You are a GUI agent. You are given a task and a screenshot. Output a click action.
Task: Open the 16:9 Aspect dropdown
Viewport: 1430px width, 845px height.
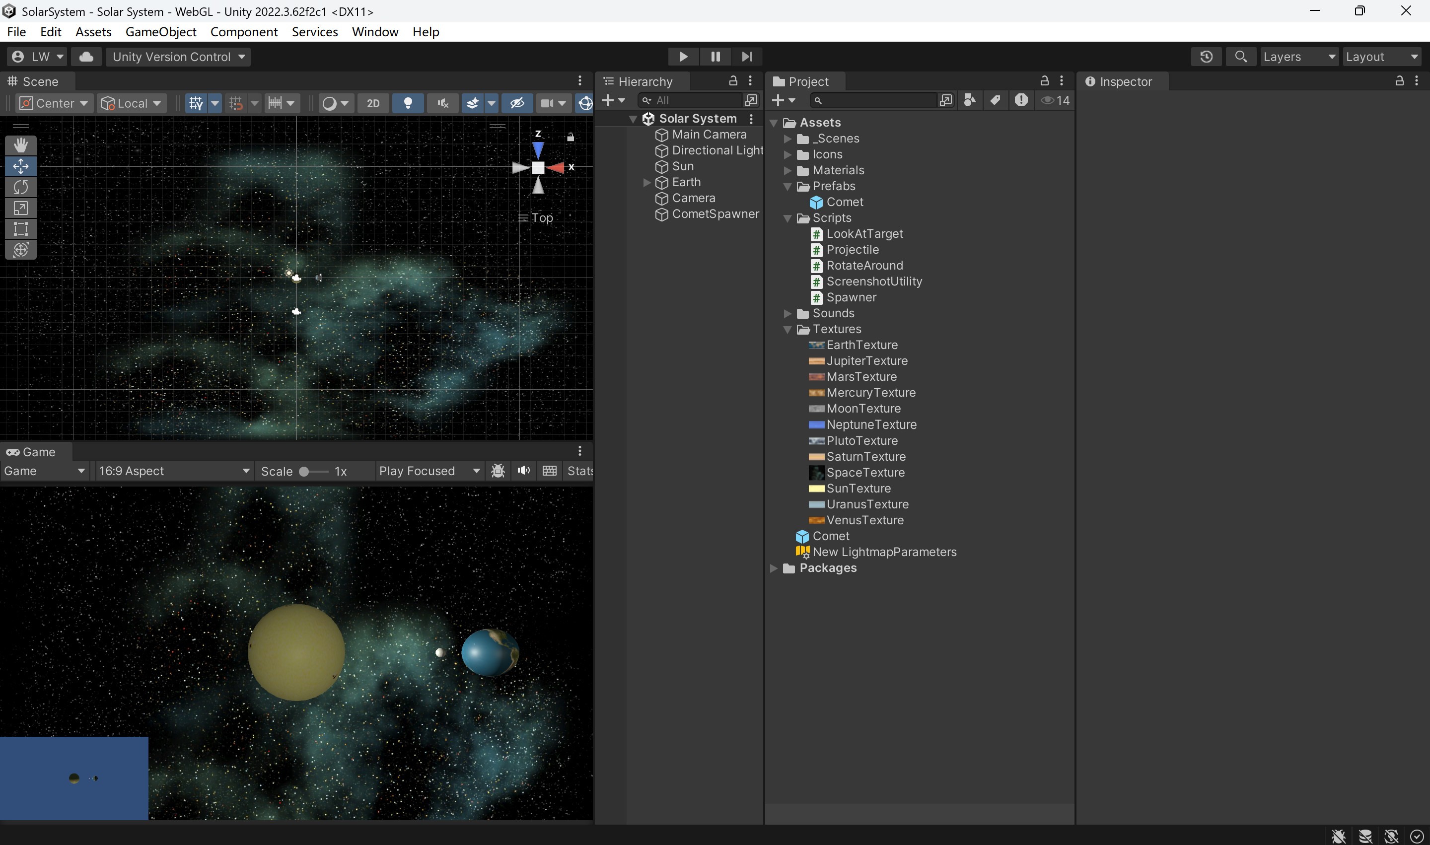coord(174,471)
